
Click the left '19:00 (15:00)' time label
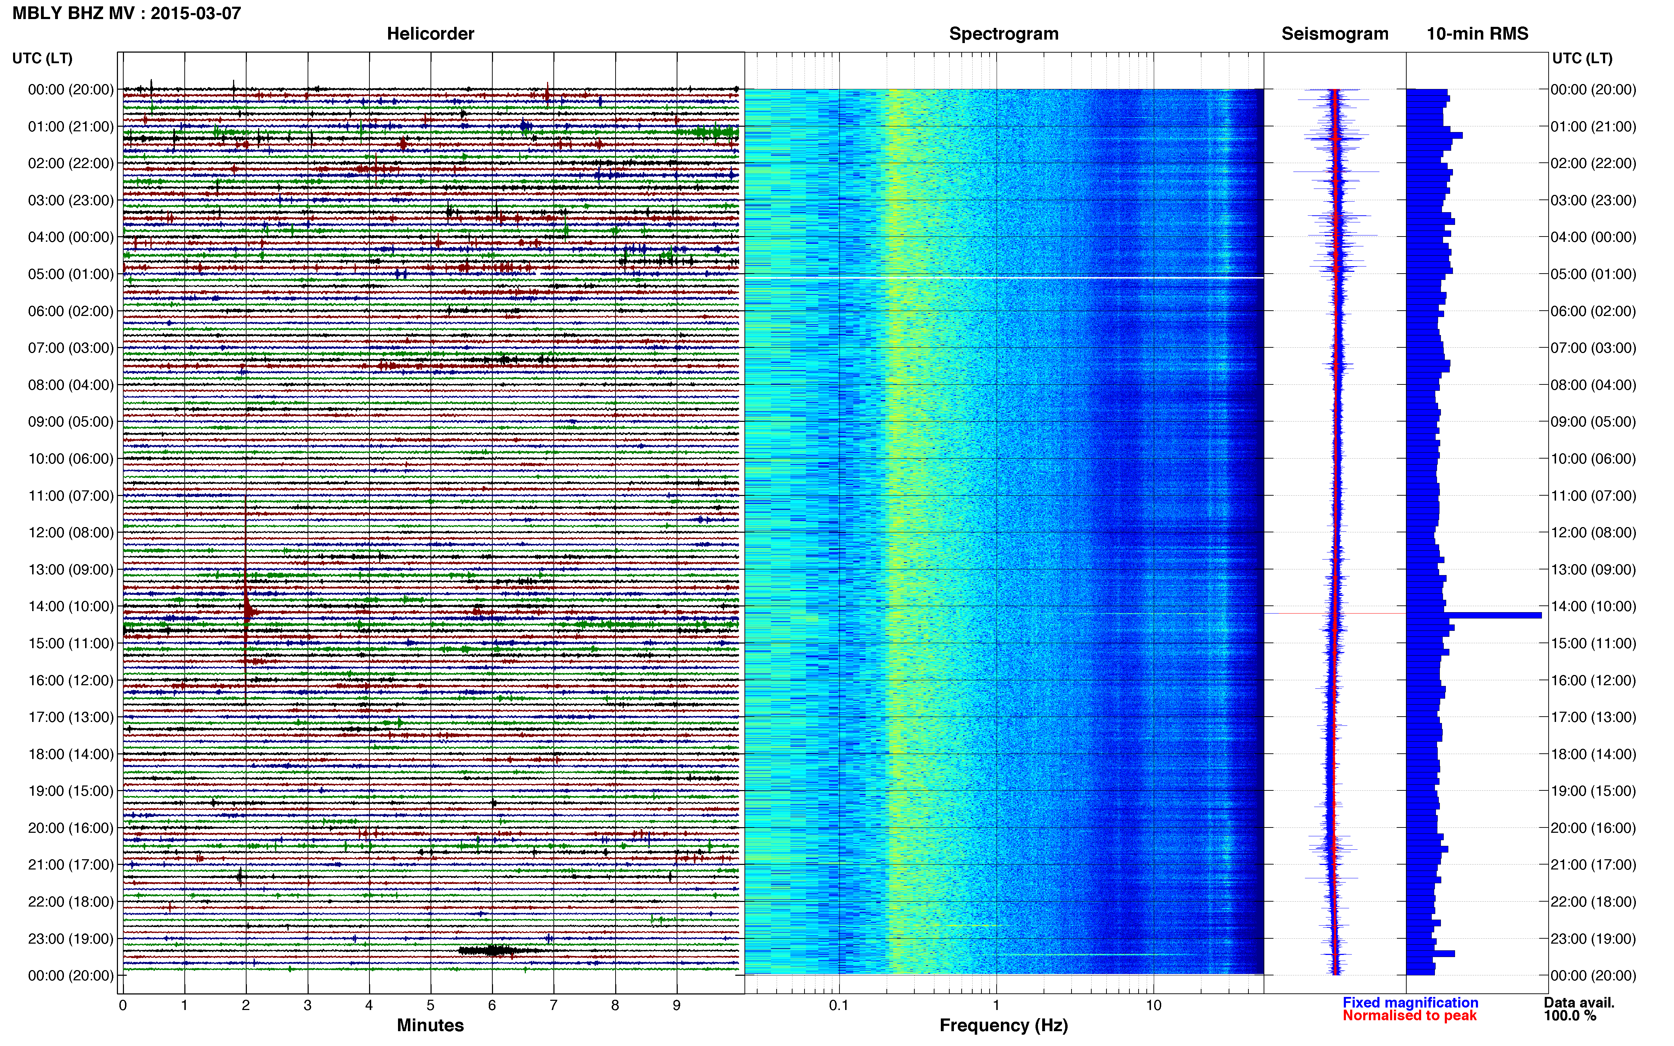[x=71, y=791]
